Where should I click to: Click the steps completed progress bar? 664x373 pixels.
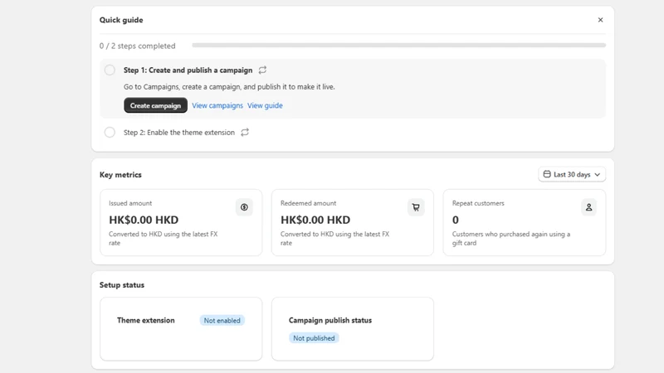pyautogui.click(x=398, y=46)
